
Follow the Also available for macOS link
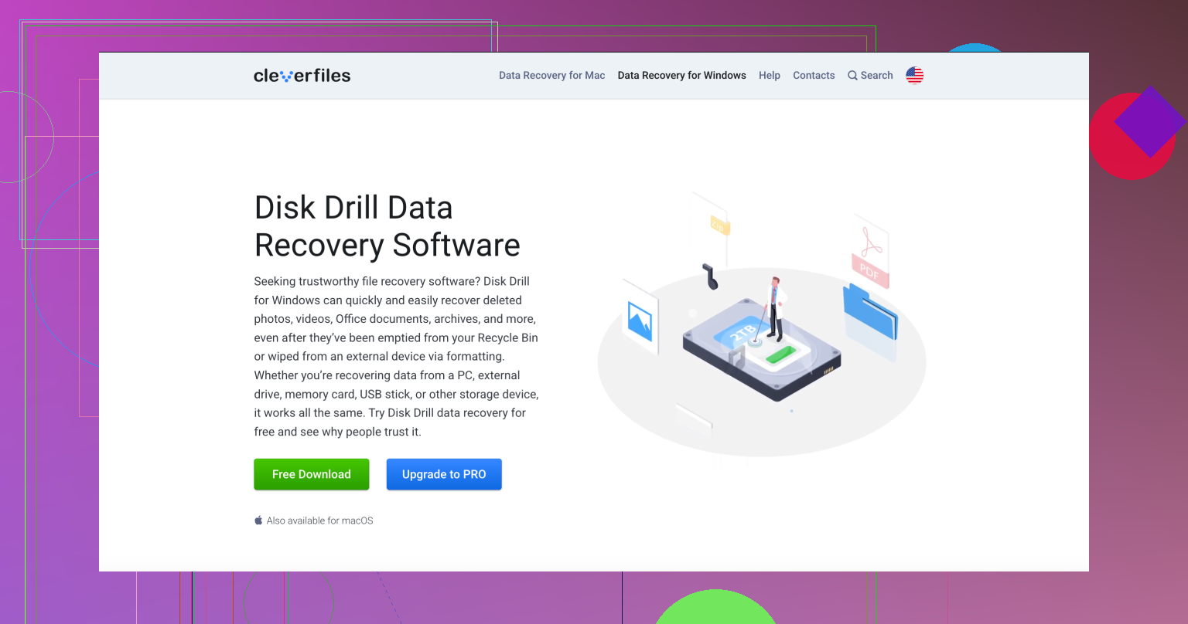(x=319, y=521)
